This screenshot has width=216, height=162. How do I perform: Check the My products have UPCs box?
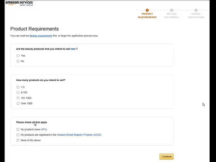tap(18, 129)
